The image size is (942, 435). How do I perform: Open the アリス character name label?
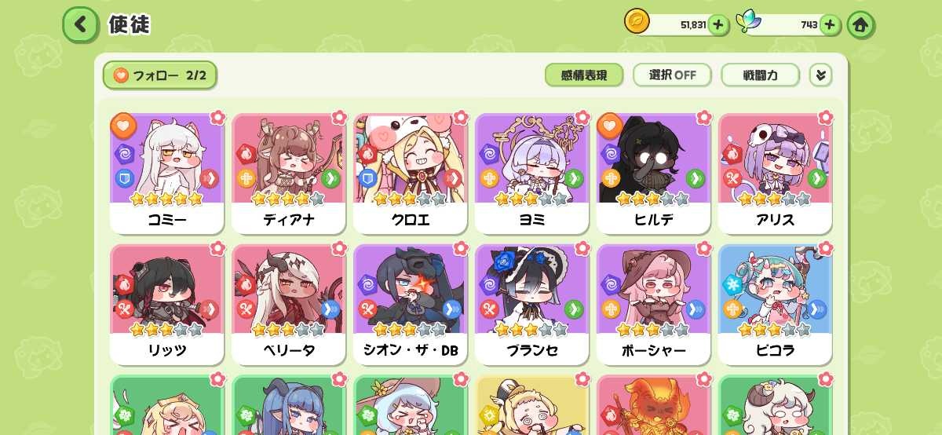pyautogui.click(x=776, y=220)
